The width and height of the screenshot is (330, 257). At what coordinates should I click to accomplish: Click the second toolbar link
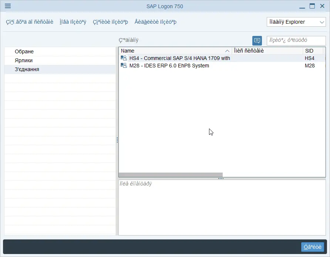click(73, 22)
